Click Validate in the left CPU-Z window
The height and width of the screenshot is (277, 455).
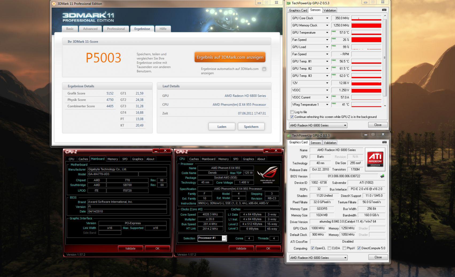(130, 248)
